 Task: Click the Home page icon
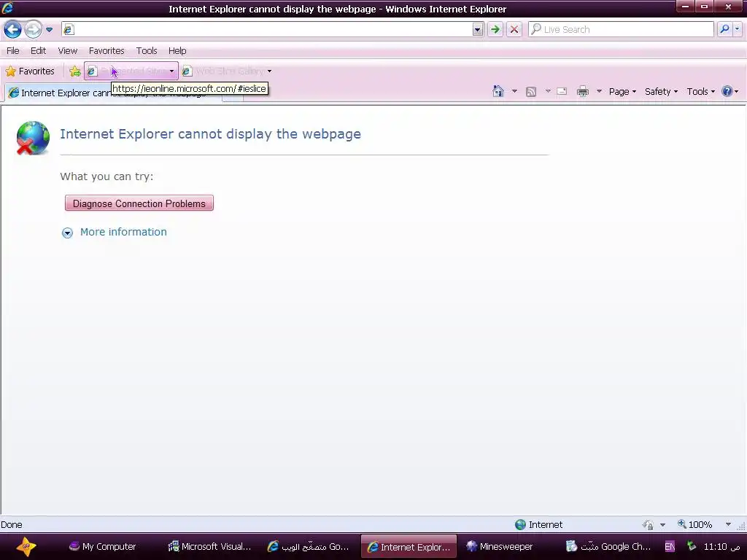(498, 91)
